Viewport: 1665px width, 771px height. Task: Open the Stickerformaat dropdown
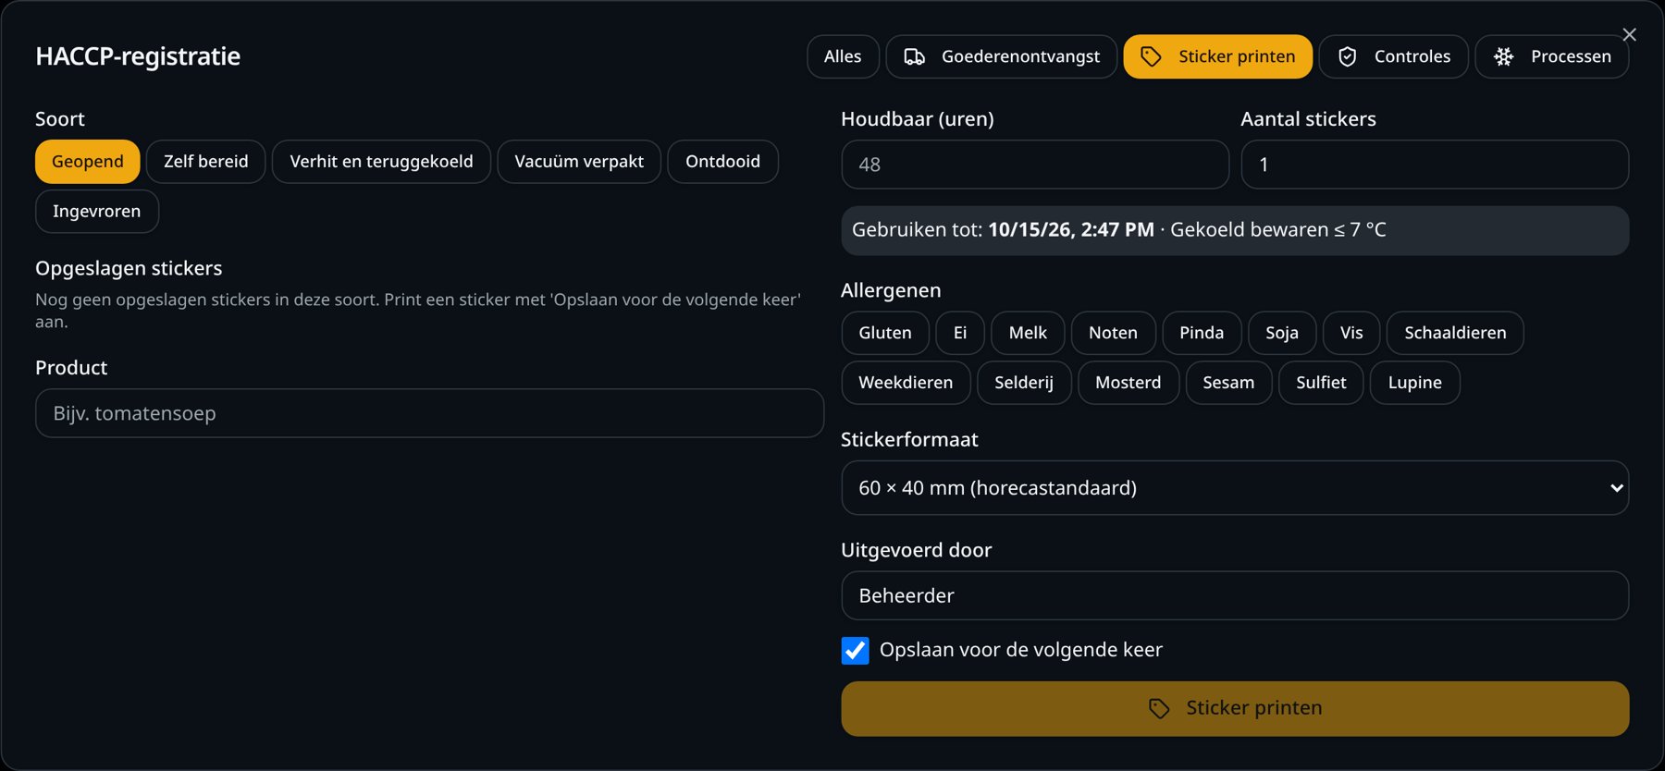click(1235, 488)
